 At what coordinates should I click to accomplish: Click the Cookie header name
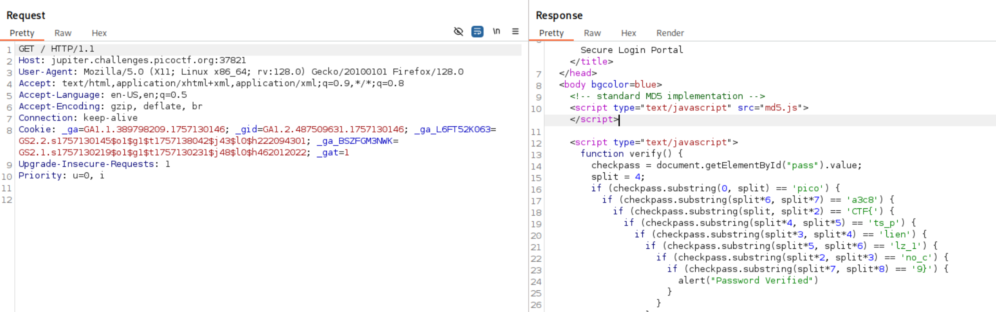point(34,130)
